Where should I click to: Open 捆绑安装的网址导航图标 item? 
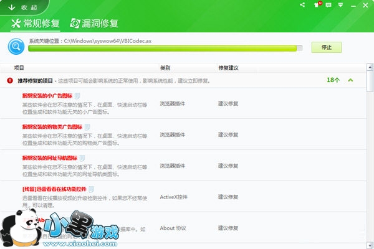point(50,158)
